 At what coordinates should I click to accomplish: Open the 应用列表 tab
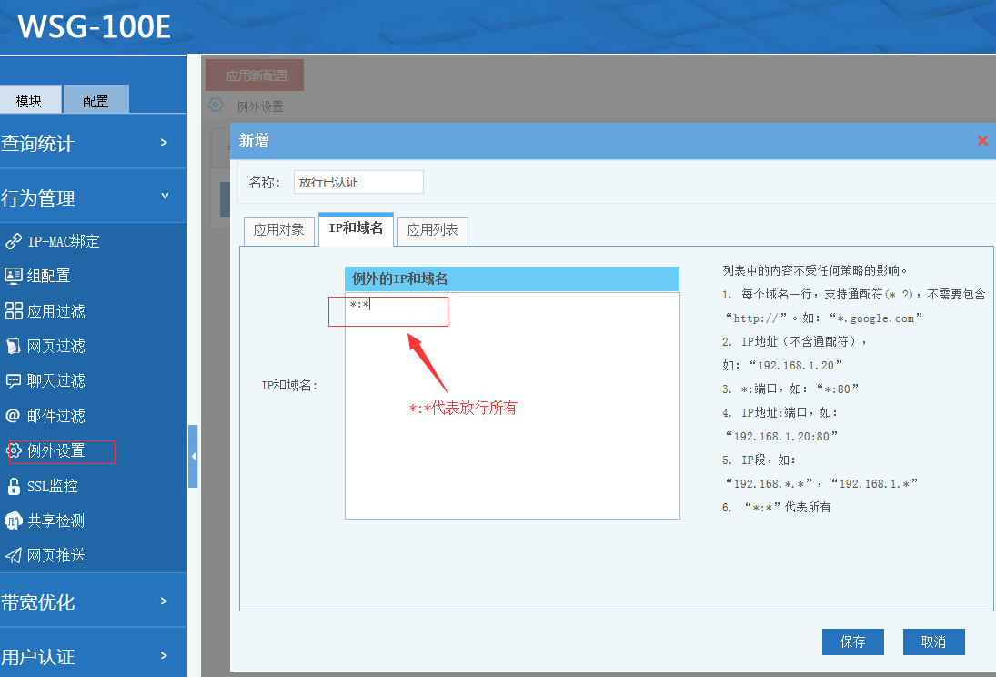(x=433, y=230)
